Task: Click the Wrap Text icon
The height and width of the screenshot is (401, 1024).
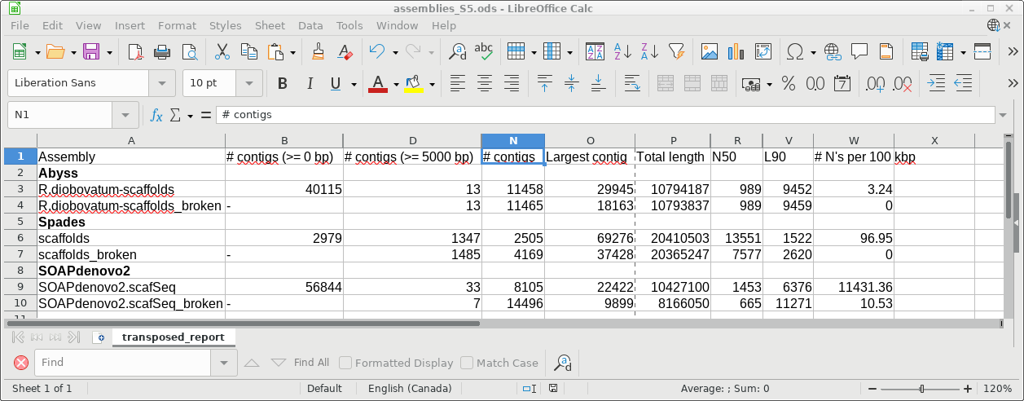Action: pyautogui.click(x=631, y=83)
